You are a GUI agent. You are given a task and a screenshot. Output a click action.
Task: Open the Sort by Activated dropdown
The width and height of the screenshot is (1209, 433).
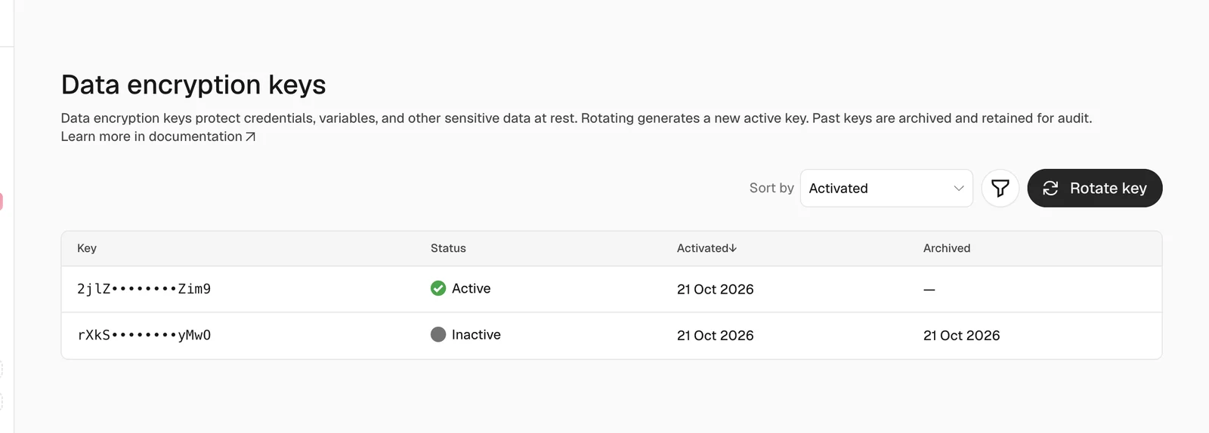coord(886,188)
